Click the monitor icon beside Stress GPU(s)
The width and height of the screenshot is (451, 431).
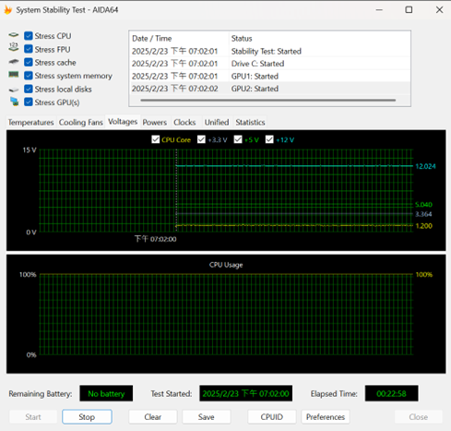14,102
